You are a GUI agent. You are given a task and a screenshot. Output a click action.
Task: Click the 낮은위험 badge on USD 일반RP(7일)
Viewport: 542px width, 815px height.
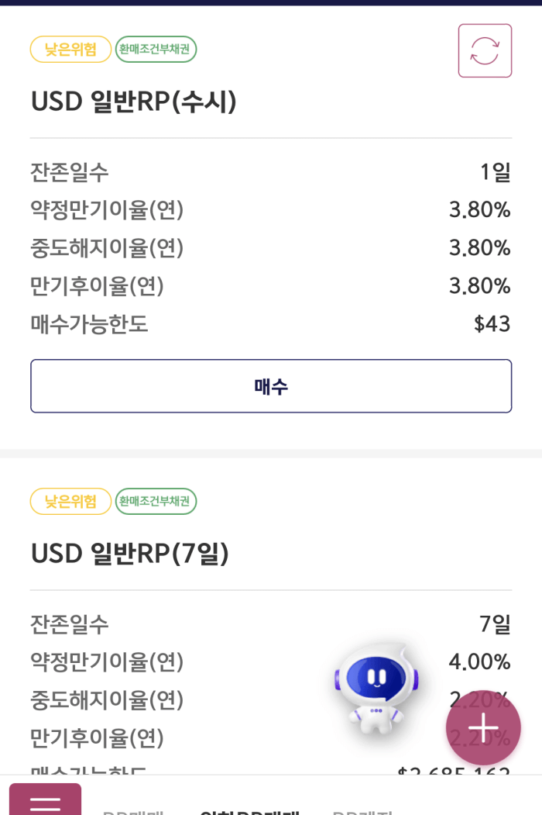point(70,502)
